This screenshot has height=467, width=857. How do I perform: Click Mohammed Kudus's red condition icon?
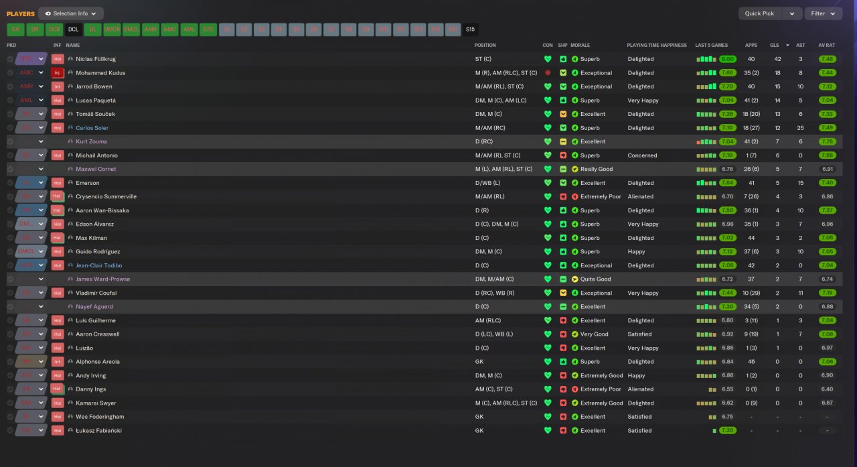[x=548, y=72]
